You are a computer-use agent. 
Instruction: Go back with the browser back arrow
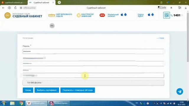(3, 8)
